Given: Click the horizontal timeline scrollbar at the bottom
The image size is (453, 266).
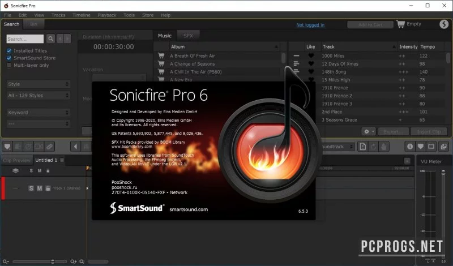Looking at the screenshot, I should point(98,261).
